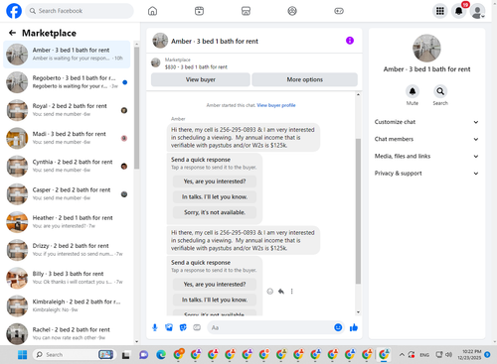This screenshot has height=364, width=497.
Task: Open Royal 2 bed 2 bath conversation
Action: 67,110
